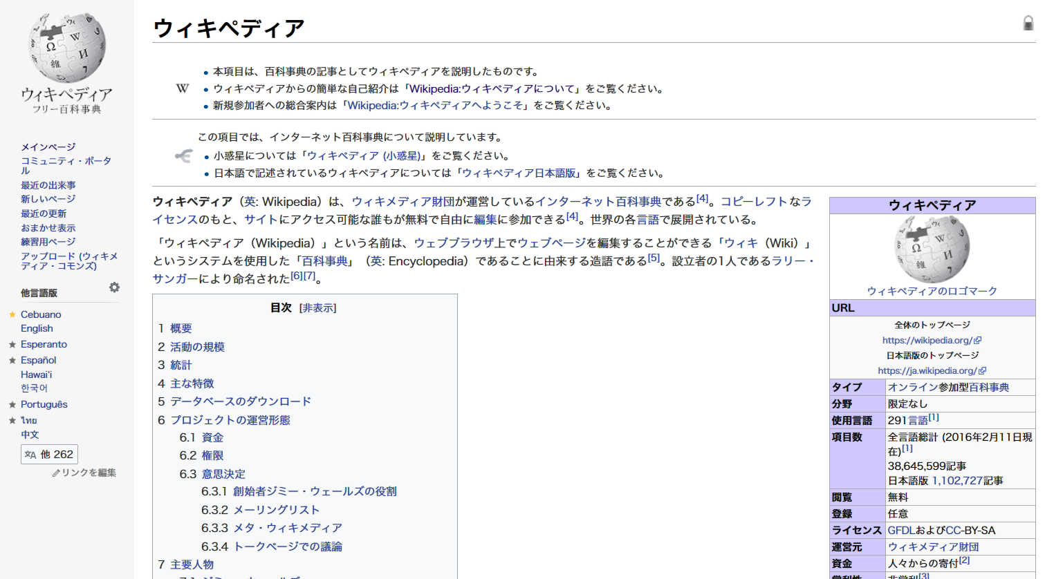Open GFDL license link in infobox

pos(901,531)
